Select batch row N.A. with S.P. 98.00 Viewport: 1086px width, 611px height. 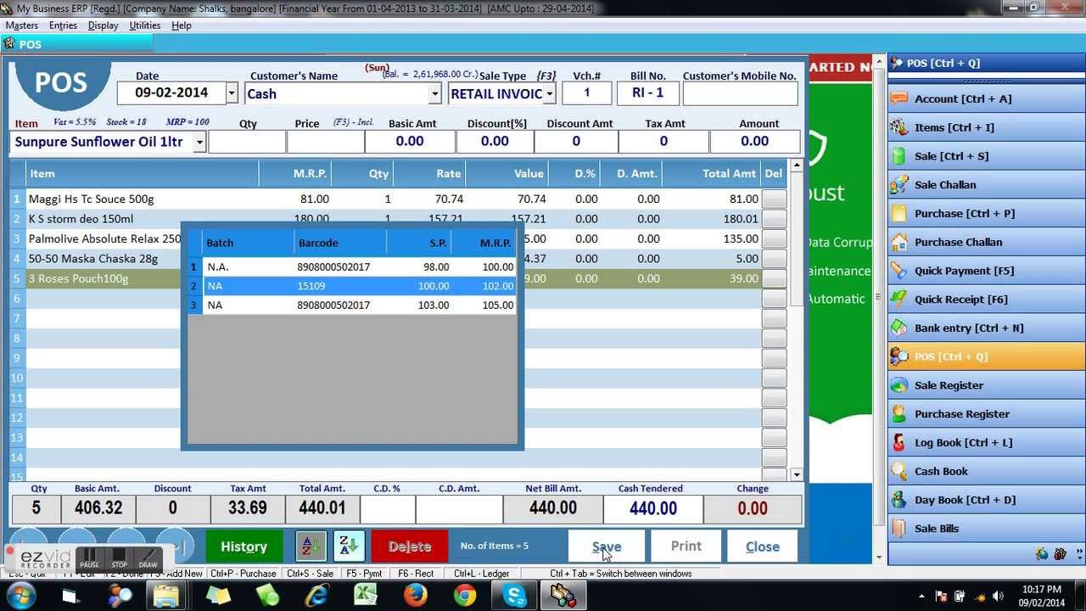[x=351, y=266]
